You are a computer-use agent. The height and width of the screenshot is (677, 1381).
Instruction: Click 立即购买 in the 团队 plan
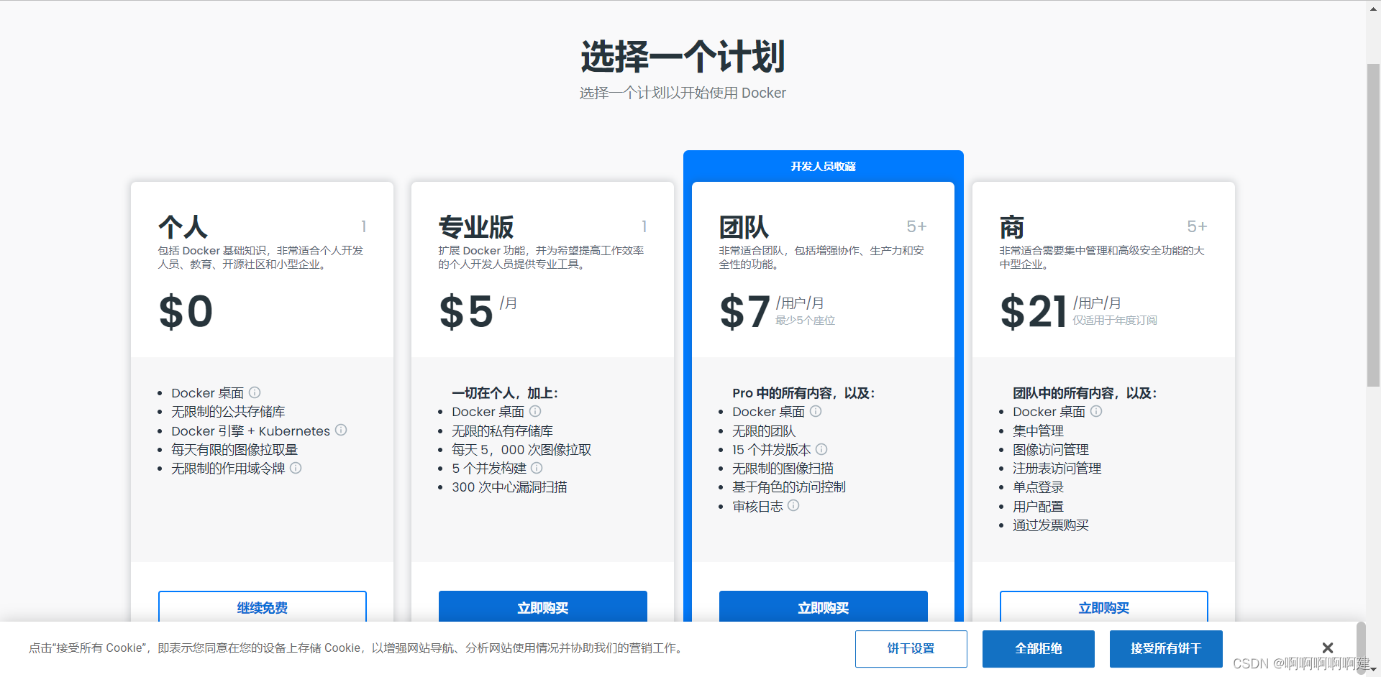pos(823,607)
